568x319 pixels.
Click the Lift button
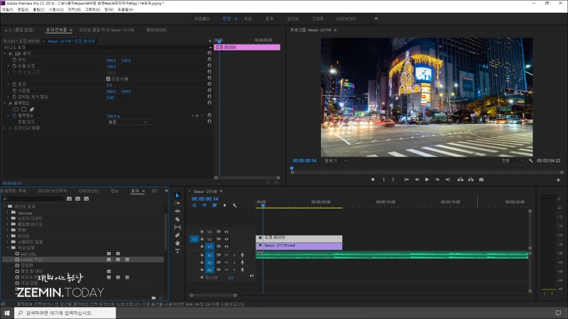(460, 179)
